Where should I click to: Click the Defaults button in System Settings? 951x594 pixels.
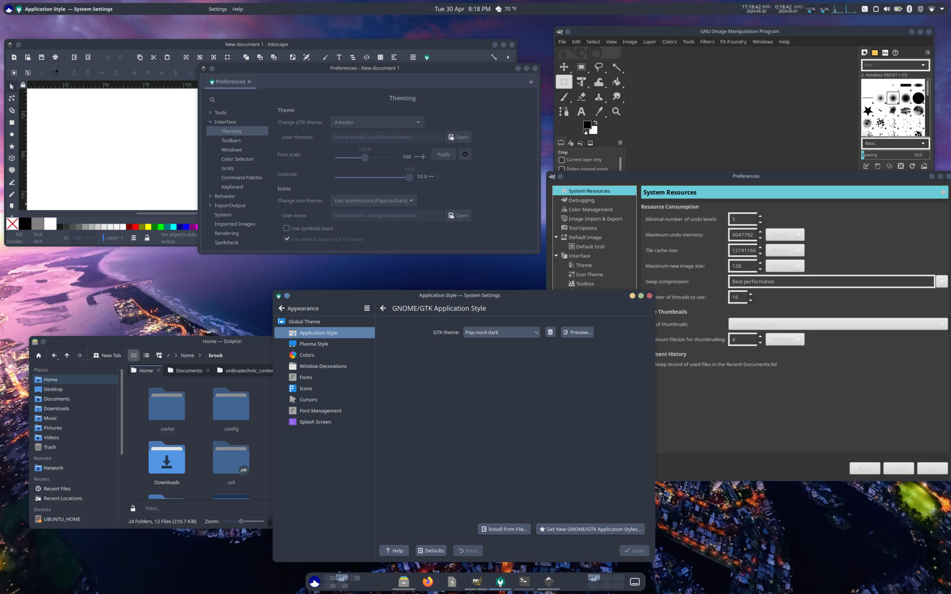431,550
